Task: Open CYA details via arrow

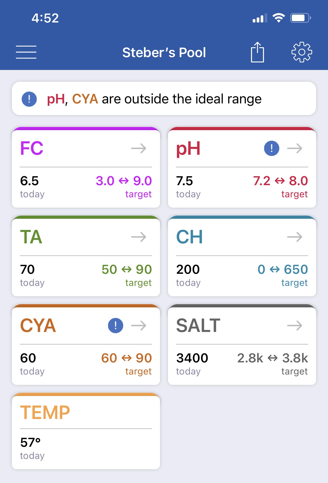Action: (x=139, y=326)
